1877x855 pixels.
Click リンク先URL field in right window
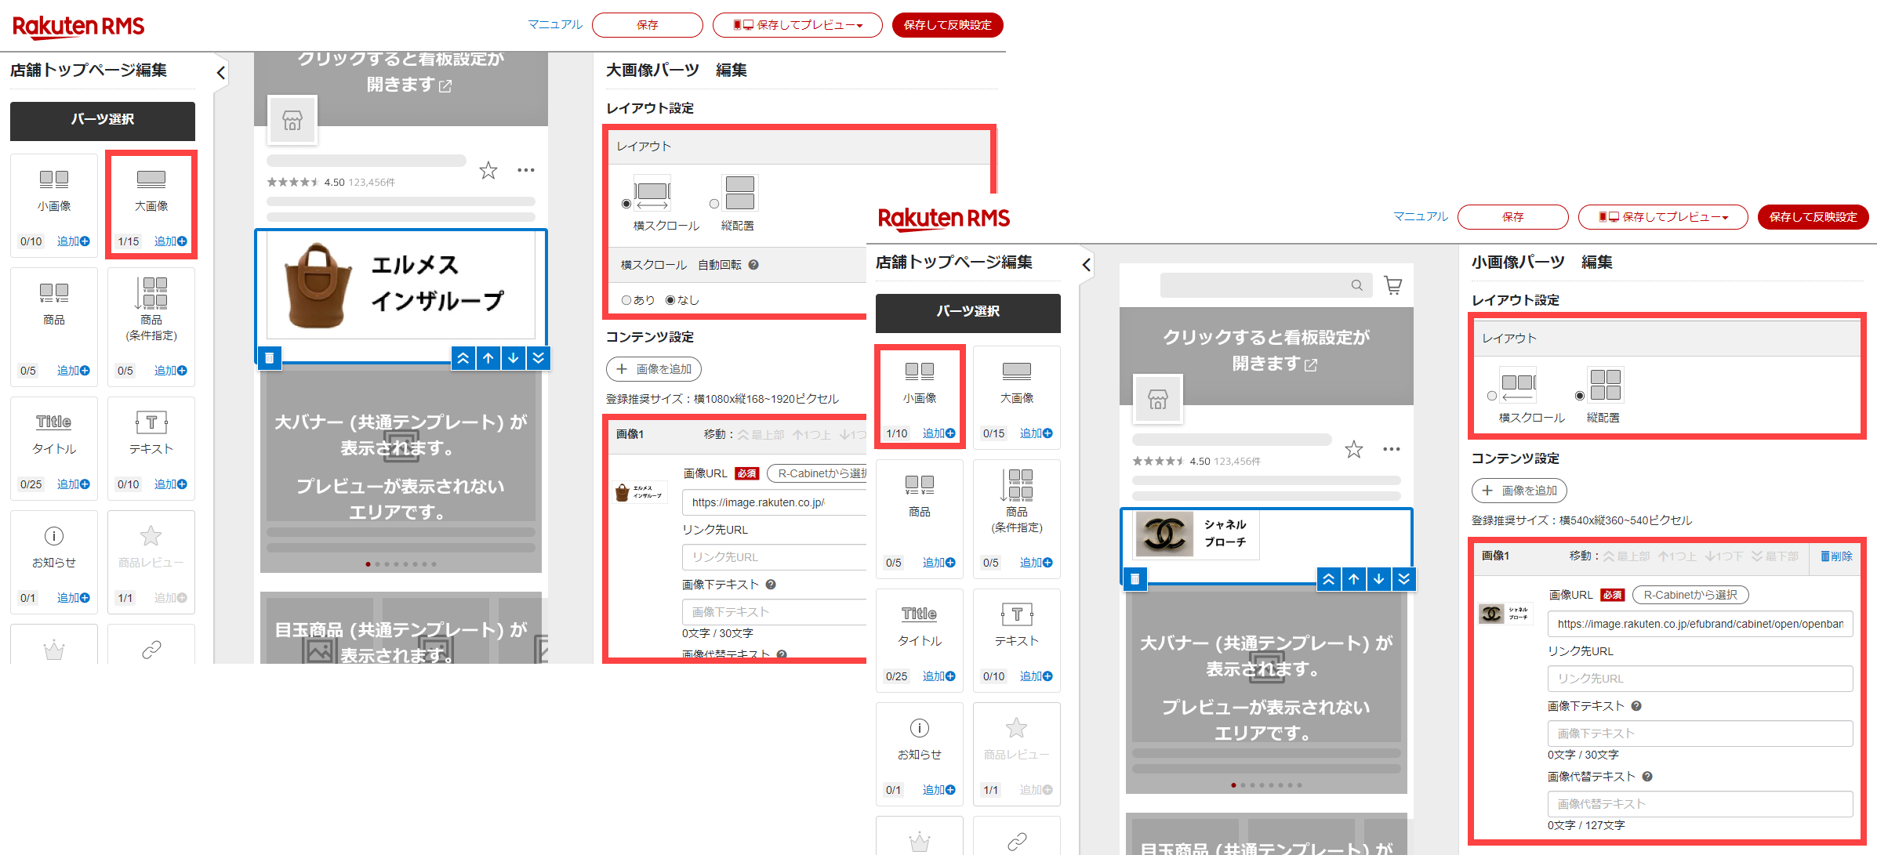pyautogui.click(x=1701, y=679)
